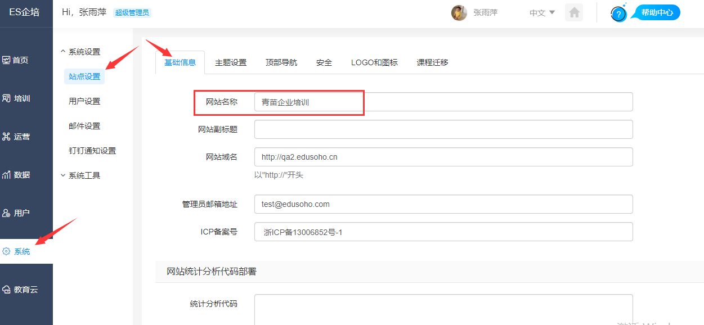Open the 中文 language dropdown
This screenshot has height=325, width=704.
click(x=542, y=12)
